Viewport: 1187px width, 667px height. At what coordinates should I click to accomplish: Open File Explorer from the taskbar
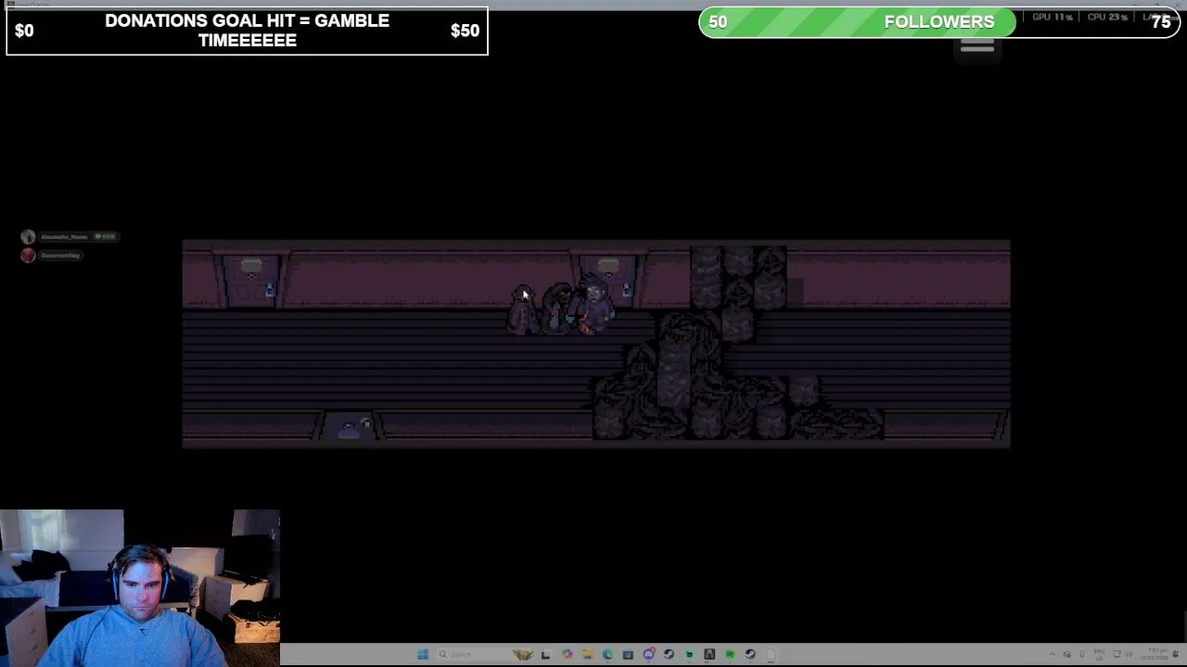[588, 654]
